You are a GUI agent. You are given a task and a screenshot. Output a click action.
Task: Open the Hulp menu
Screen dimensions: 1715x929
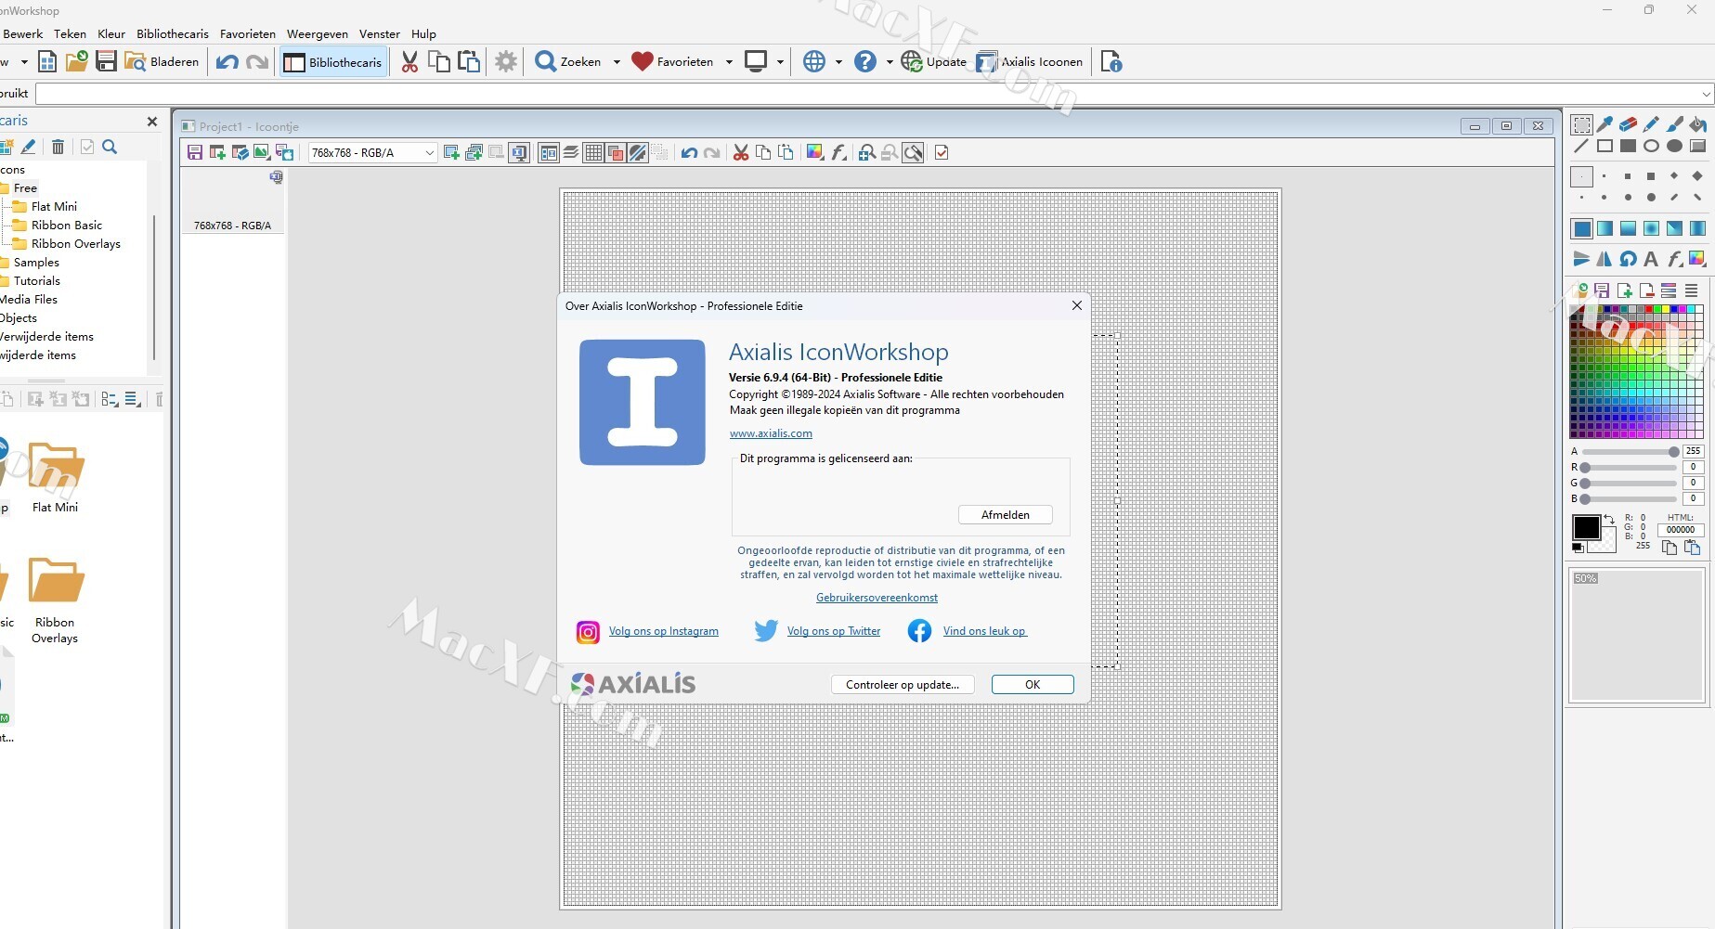423,33
